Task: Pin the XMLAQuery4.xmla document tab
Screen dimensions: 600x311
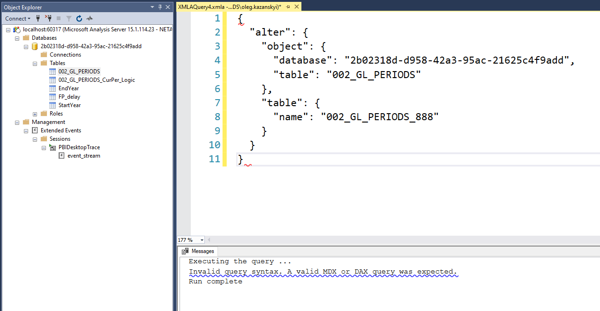Action: pyautogui.click(x=289, y=7)
